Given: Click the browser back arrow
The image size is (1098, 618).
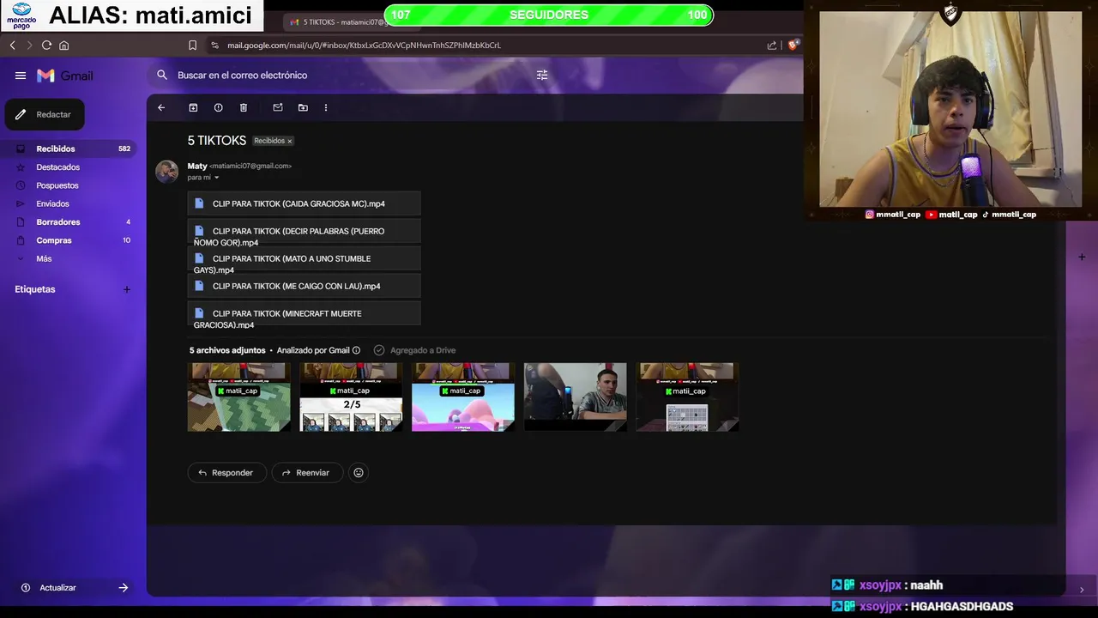Looking at the screenshot, I should (12, 45).
